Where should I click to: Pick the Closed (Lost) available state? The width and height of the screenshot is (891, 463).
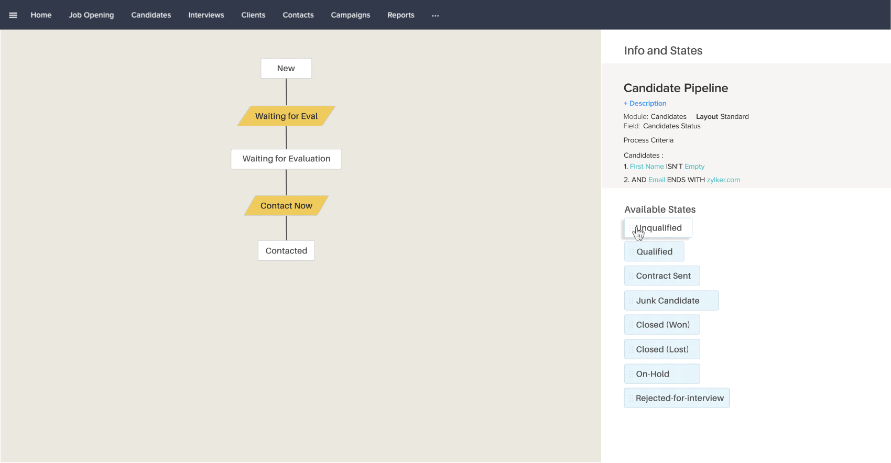coord(662,349)
